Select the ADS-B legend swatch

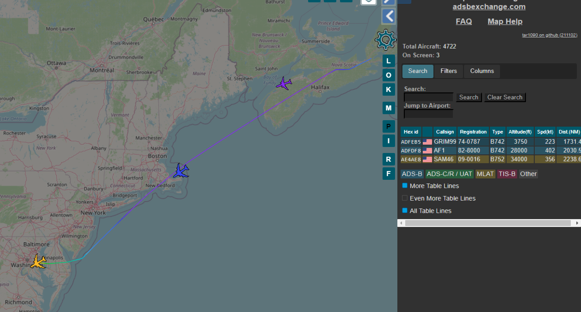[x=412, y=174]
